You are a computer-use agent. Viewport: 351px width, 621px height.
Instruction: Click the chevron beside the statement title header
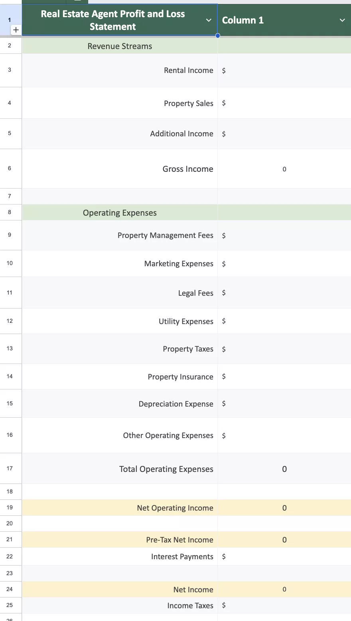(x=209, y=20)
